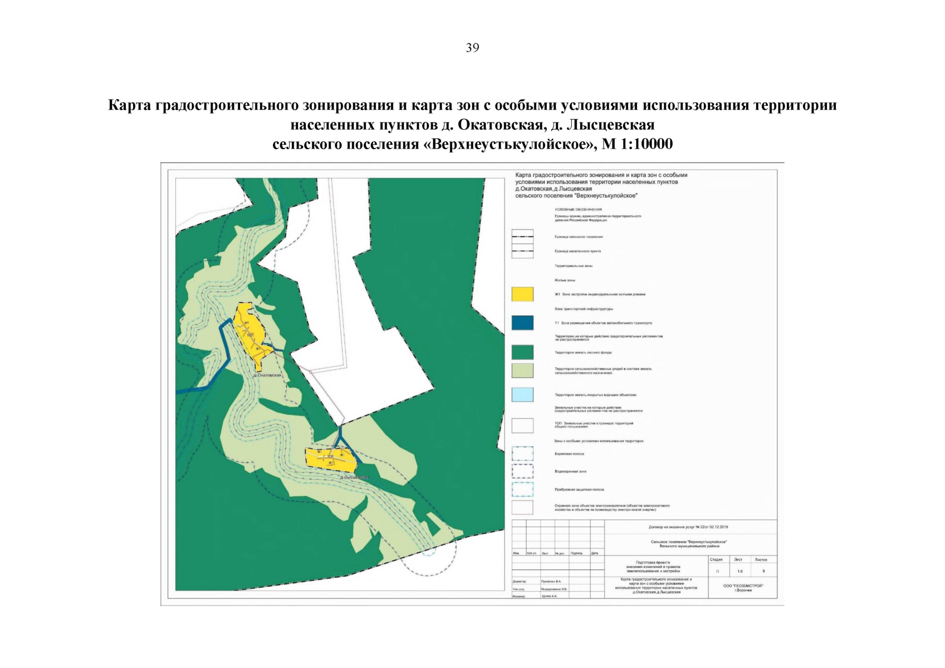
Task: Click the Граница населенного пункта line symbol
Action: [522, 251]
